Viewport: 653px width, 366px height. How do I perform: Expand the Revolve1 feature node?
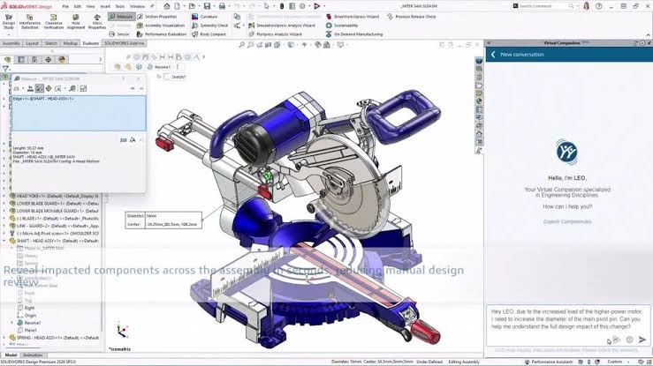point(11,323)
